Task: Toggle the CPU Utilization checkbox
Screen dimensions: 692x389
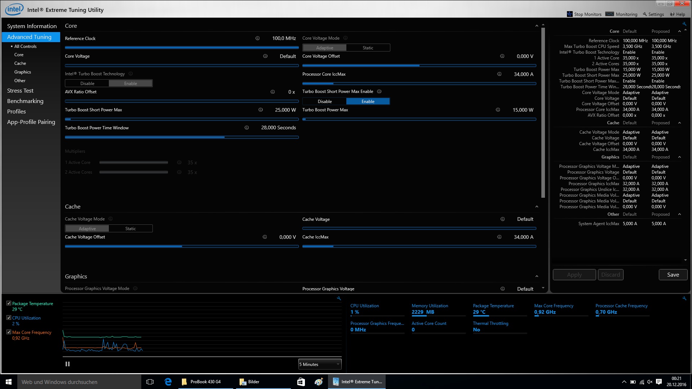Action: pyautogui.click(x=9, y=318)
